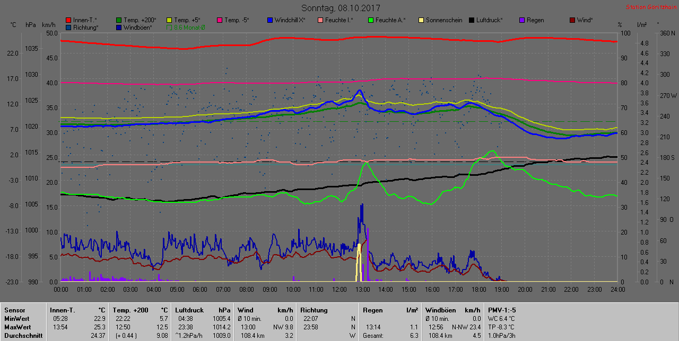Click the black Luftdruck legend swatch
The image size is (679, 341).
[x=471, y=20]
